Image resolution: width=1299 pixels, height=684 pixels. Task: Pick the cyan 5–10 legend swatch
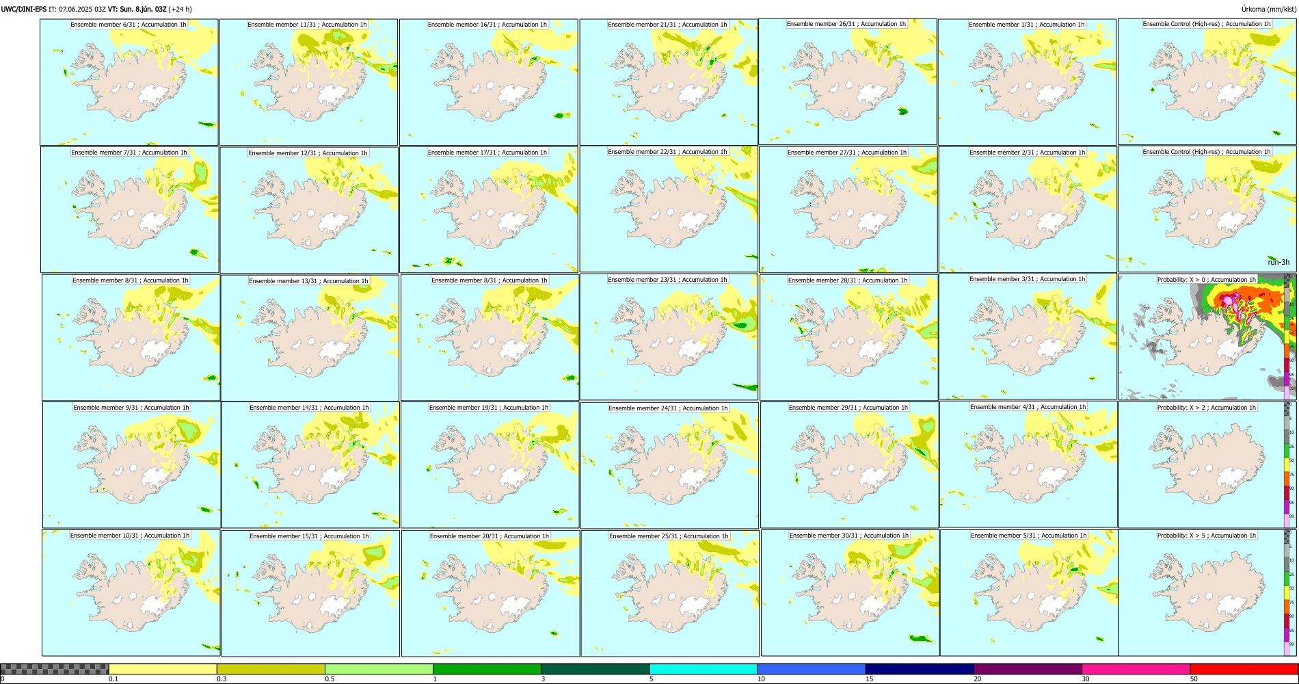[x=704, y=669]
